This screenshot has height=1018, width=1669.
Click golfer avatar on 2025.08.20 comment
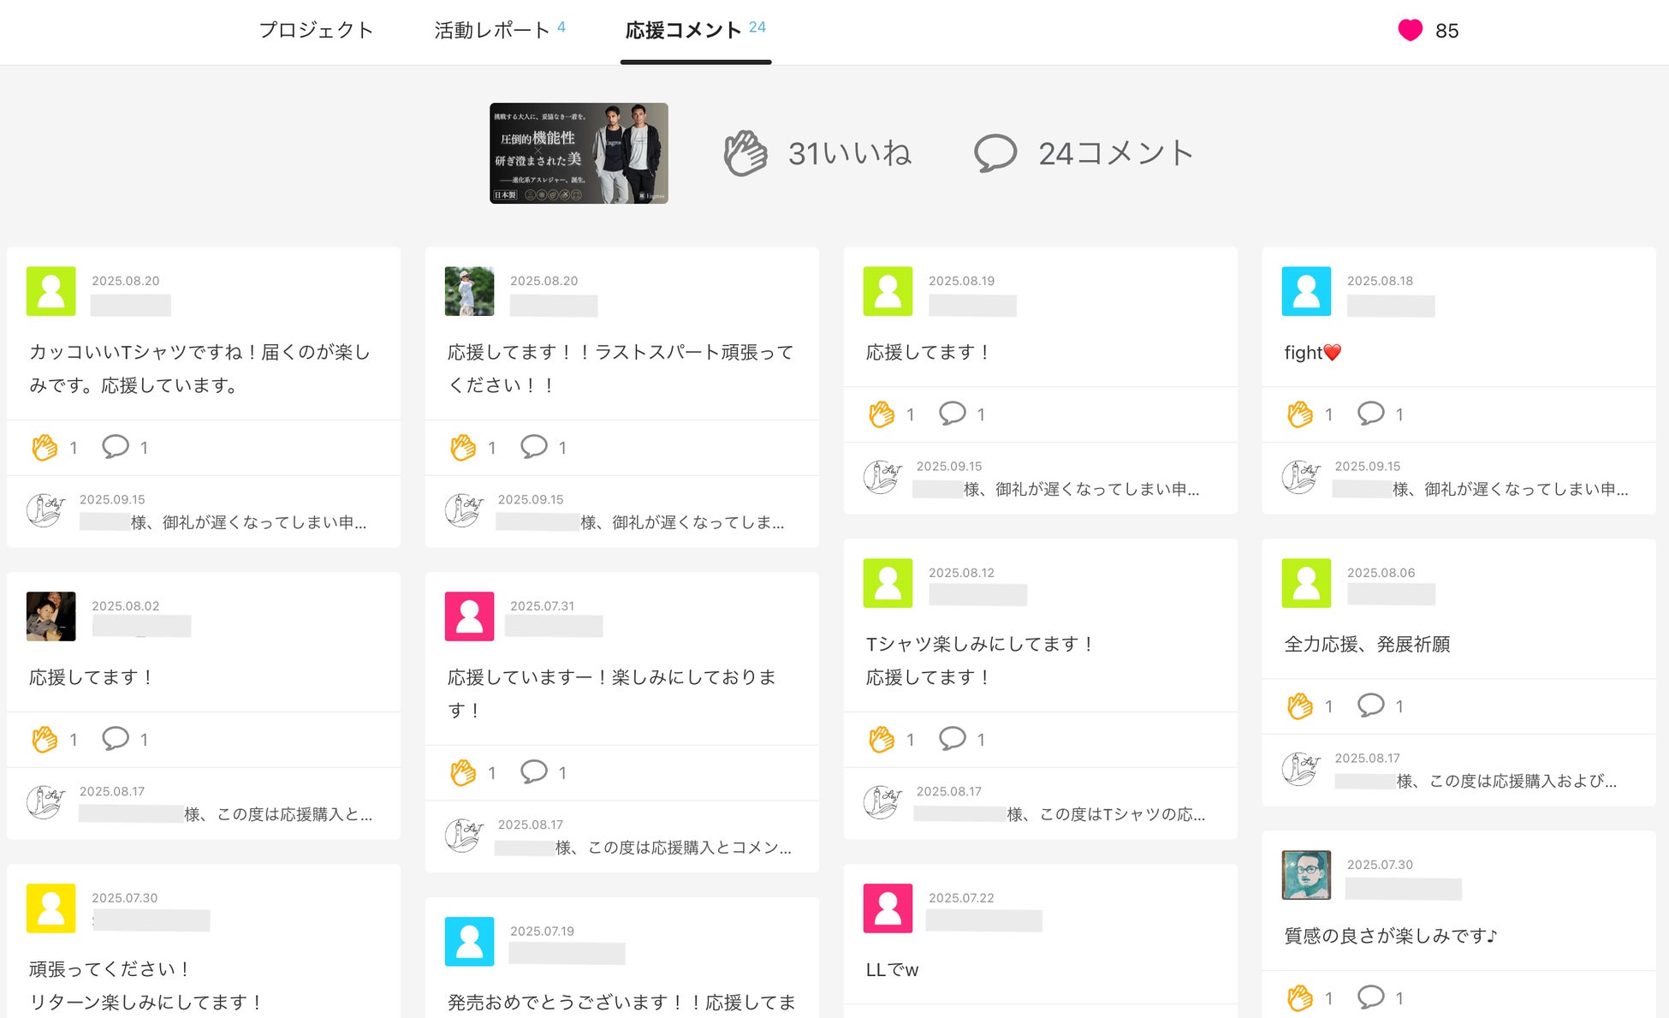[x=469, y=291]
